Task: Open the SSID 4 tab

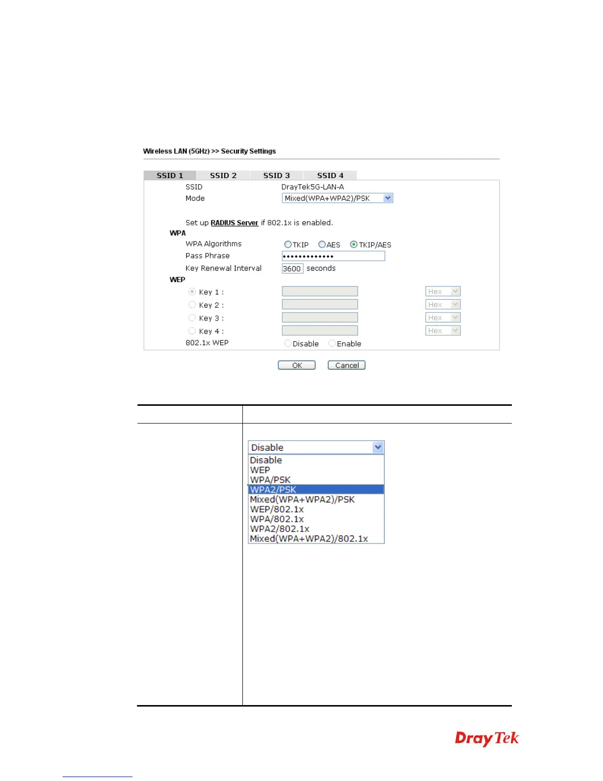Action: [x=330, y=176]
